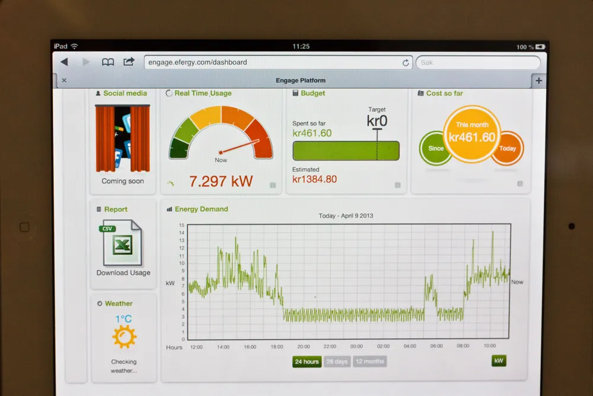Screen dimensions: 593x396
Task: Reload the page with the refresh icon
Action: [406, 62]
